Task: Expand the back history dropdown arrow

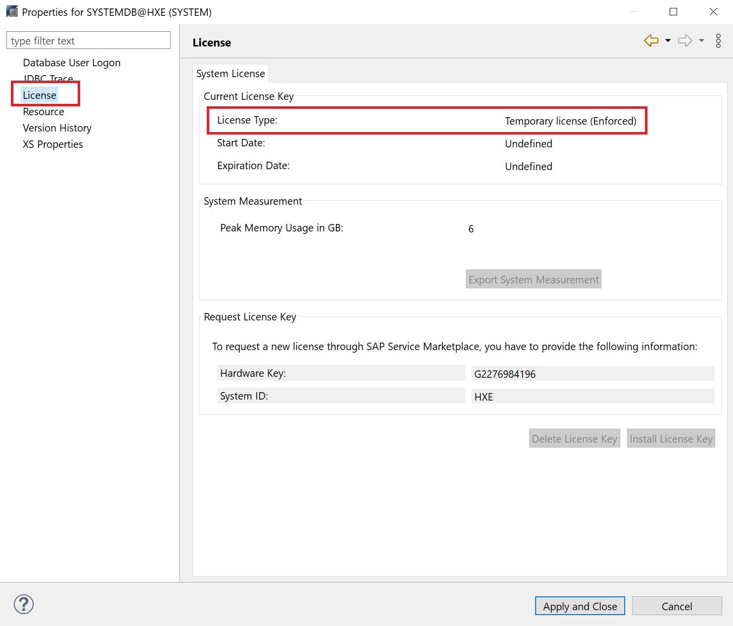Action: coord(668,41)
